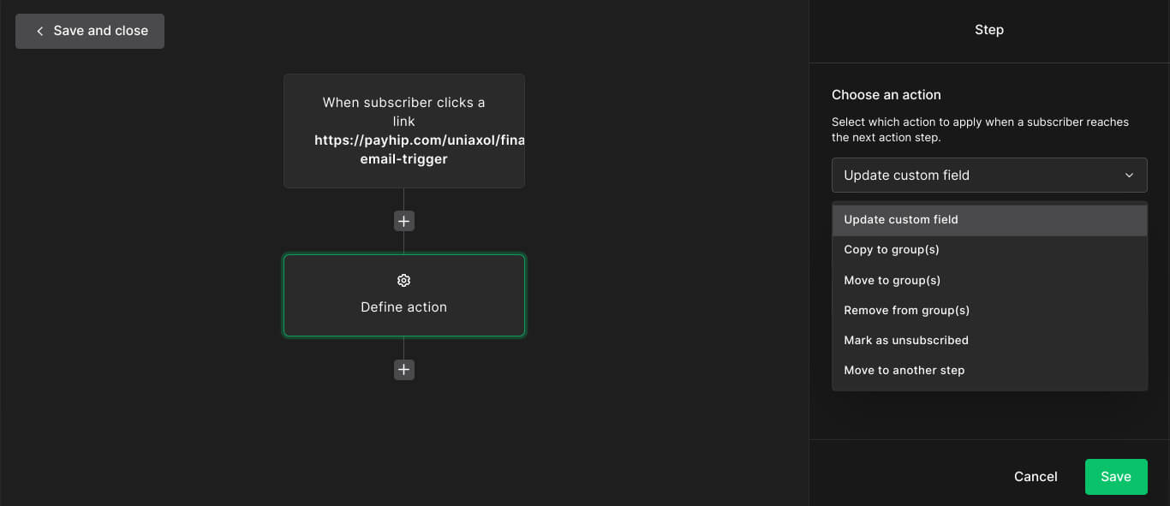Click the action dropdown chevron arrow
This screenshot has height=506, width=1170.
pos(1130,176)
